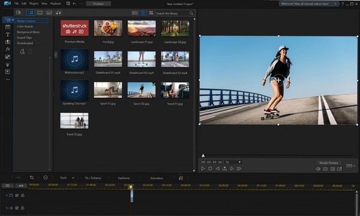Select the Mahoroba.mp3 audio clip
The width and height of the screenshot is (360, 216).
point(74,59)
